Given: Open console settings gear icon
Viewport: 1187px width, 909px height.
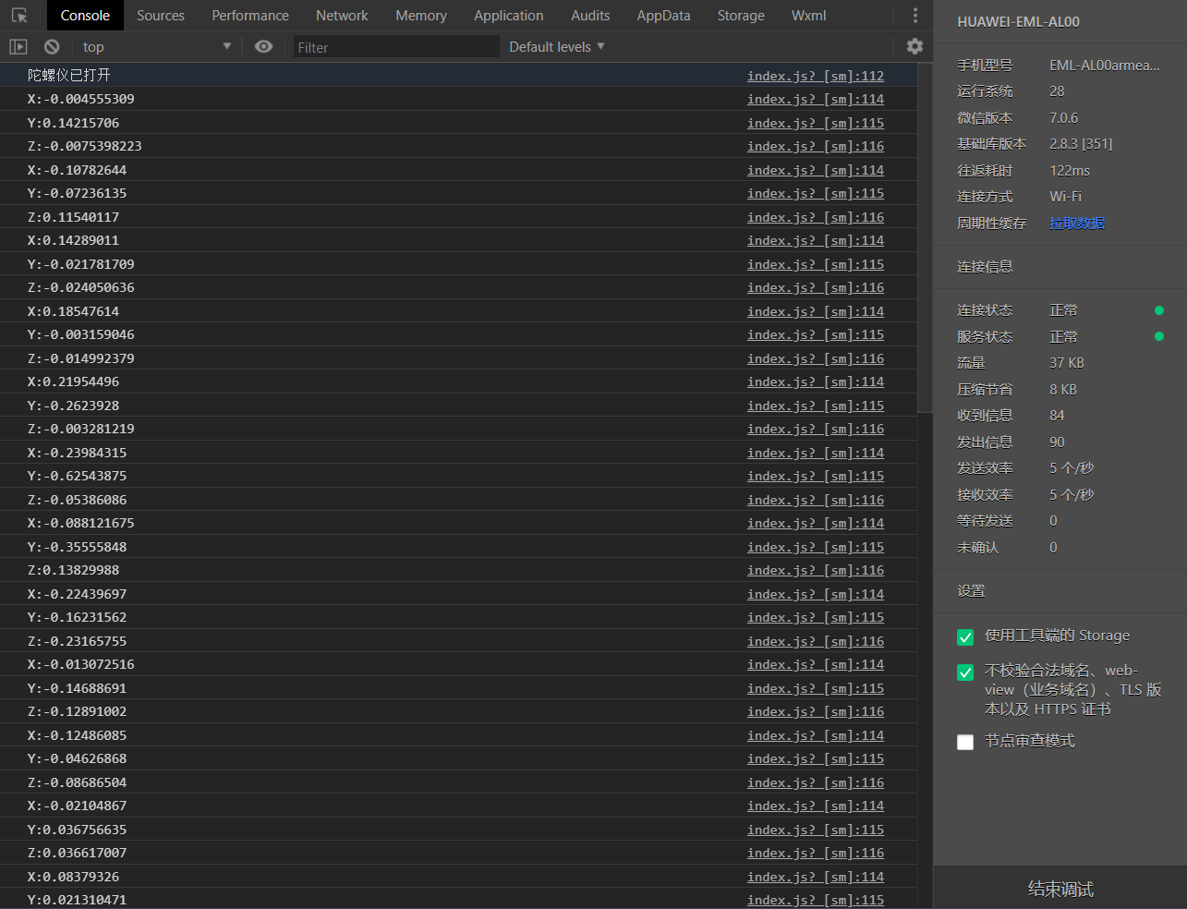Looking at the screenshot, I should (914, 46).
